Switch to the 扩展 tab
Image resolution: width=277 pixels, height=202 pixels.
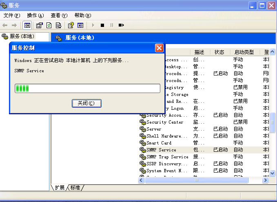[x=60, y=187]
